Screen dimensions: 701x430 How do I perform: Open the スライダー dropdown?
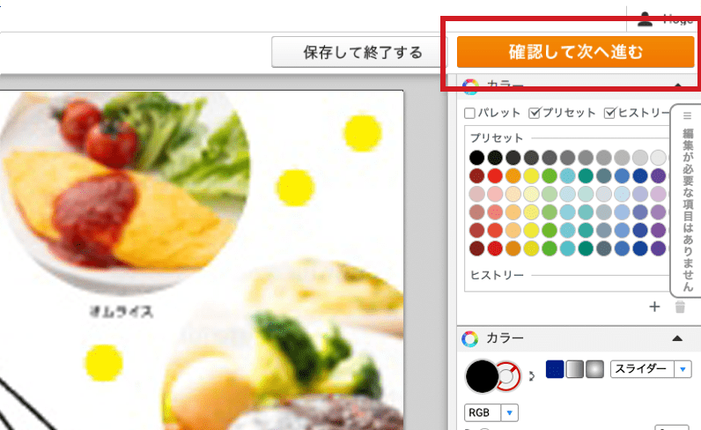click(651, 369)
